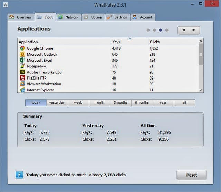Click All time 9,256 clicks value
The width and height of the screenshot is (221, 192).
163,139
